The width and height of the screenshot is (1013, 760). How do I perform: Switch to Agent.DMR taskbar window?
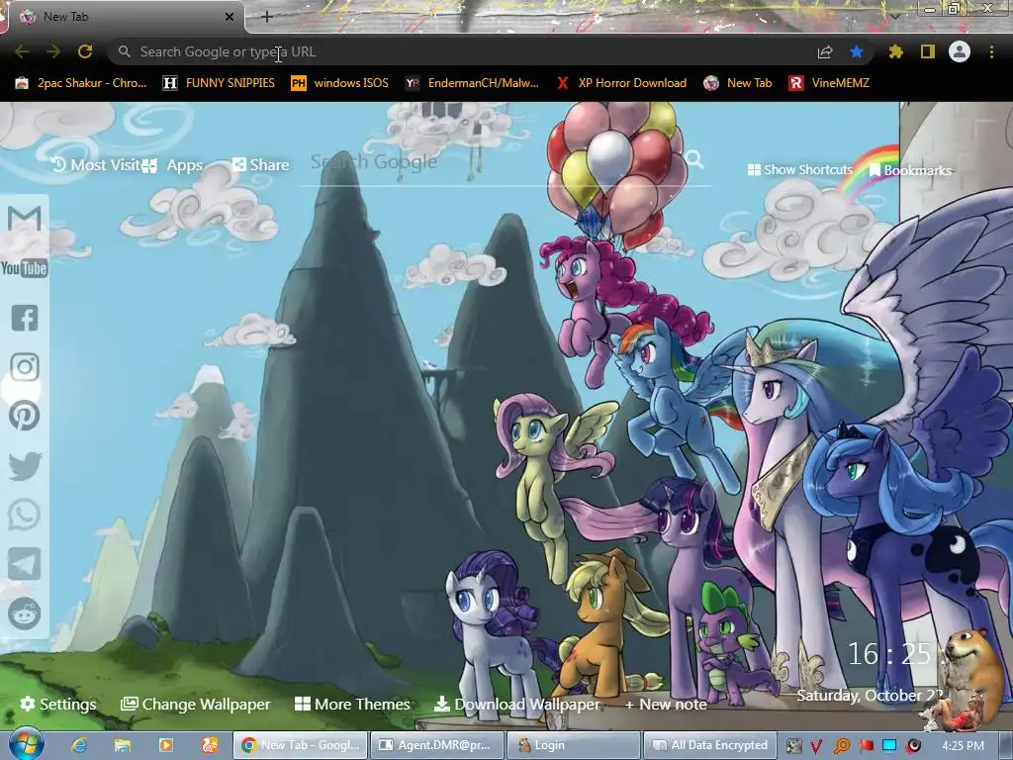pyautogui.click(x=436, y=745)
